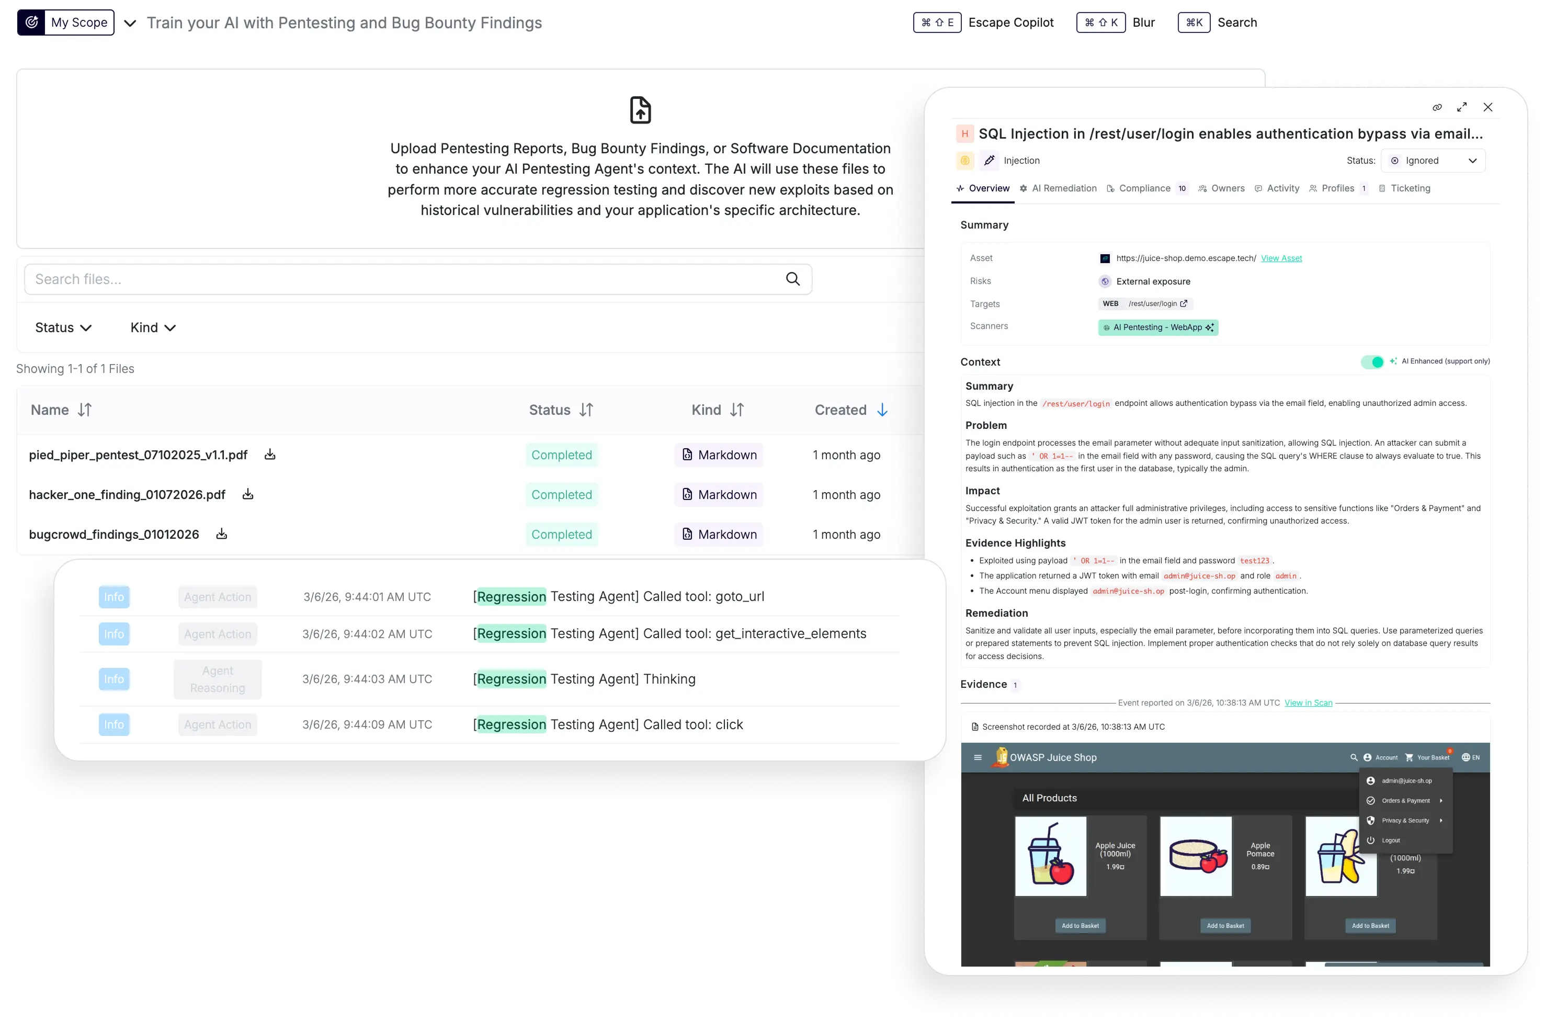This screenshot has height=1021, width=1545.
Task: Open the Ignored status dropdown
Action: click(1433, 161)
